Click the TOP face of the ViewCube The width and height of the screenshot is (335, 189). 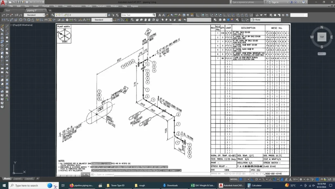(x=322, y=37)
